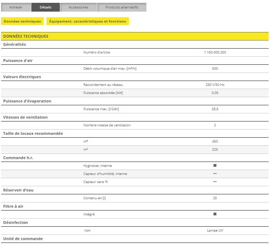Click the Puissance absorbée [kW] row label
Viewport: 270px width, 245px height.
click(x=103, y=93)
